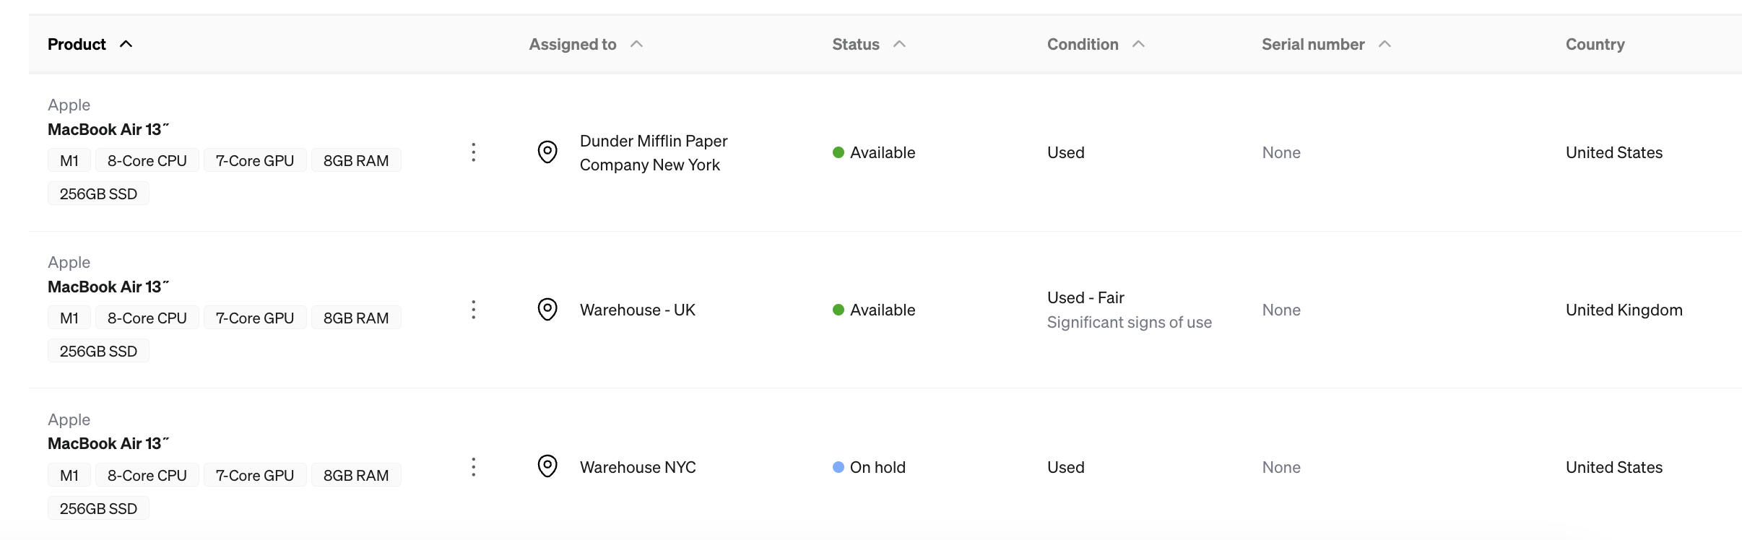Click United States in the Dunder Mifflin row
This screenshot has width=1742, height=540.
(1614, 152)
